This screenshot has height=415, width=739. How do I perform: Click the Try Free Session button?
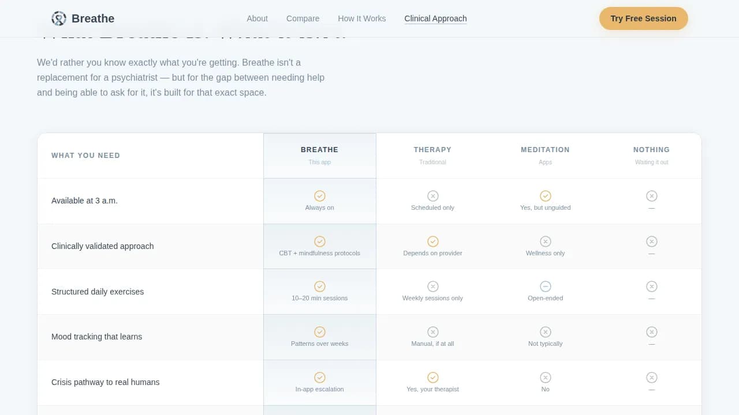(x=644, y=18)
